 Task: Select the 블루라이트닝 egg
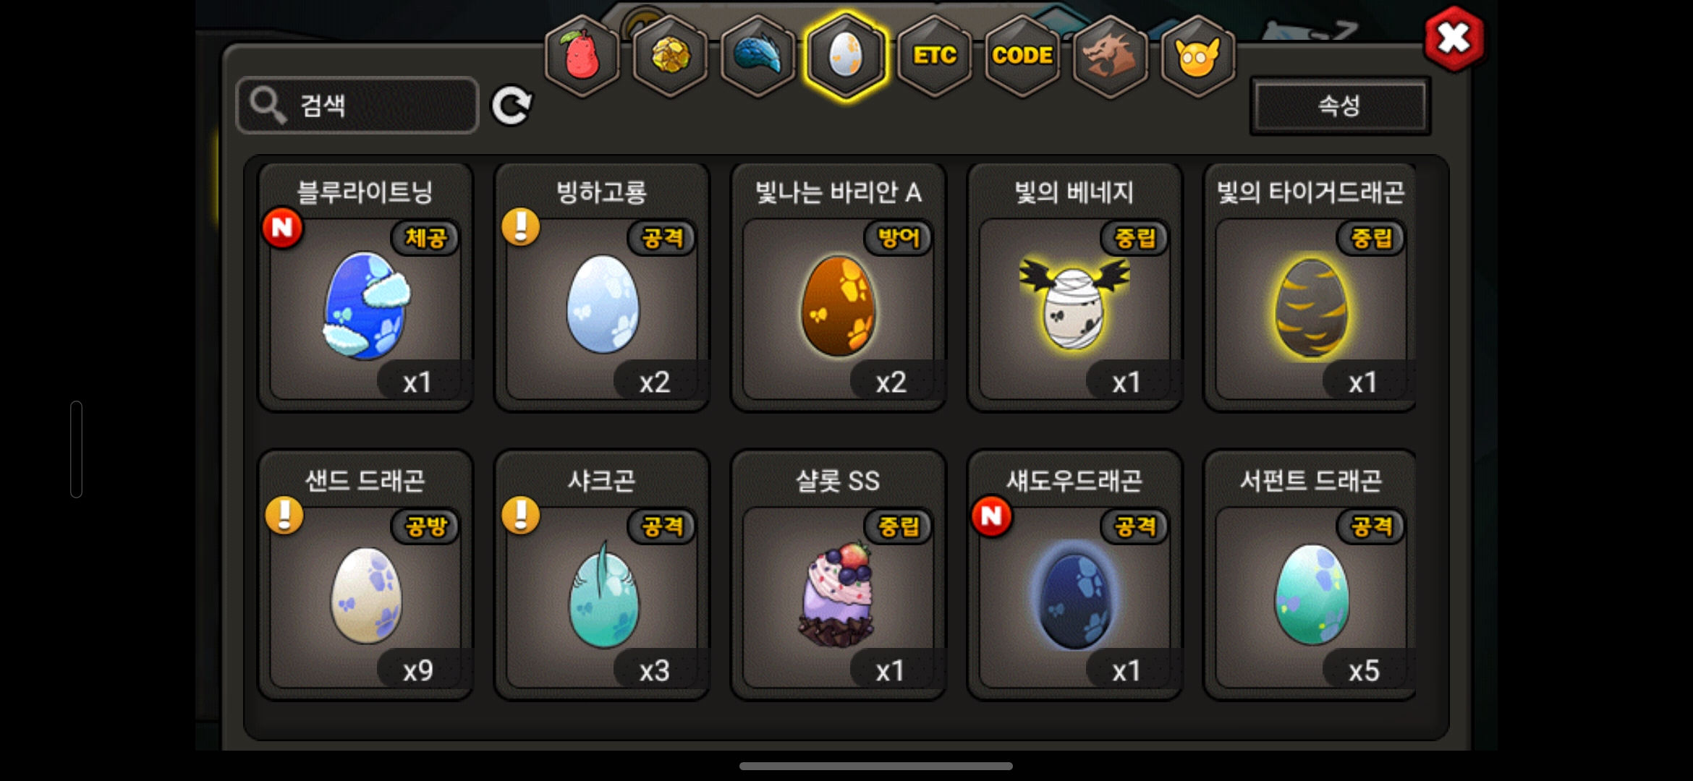pyautogui.click(x=366, y=288)
